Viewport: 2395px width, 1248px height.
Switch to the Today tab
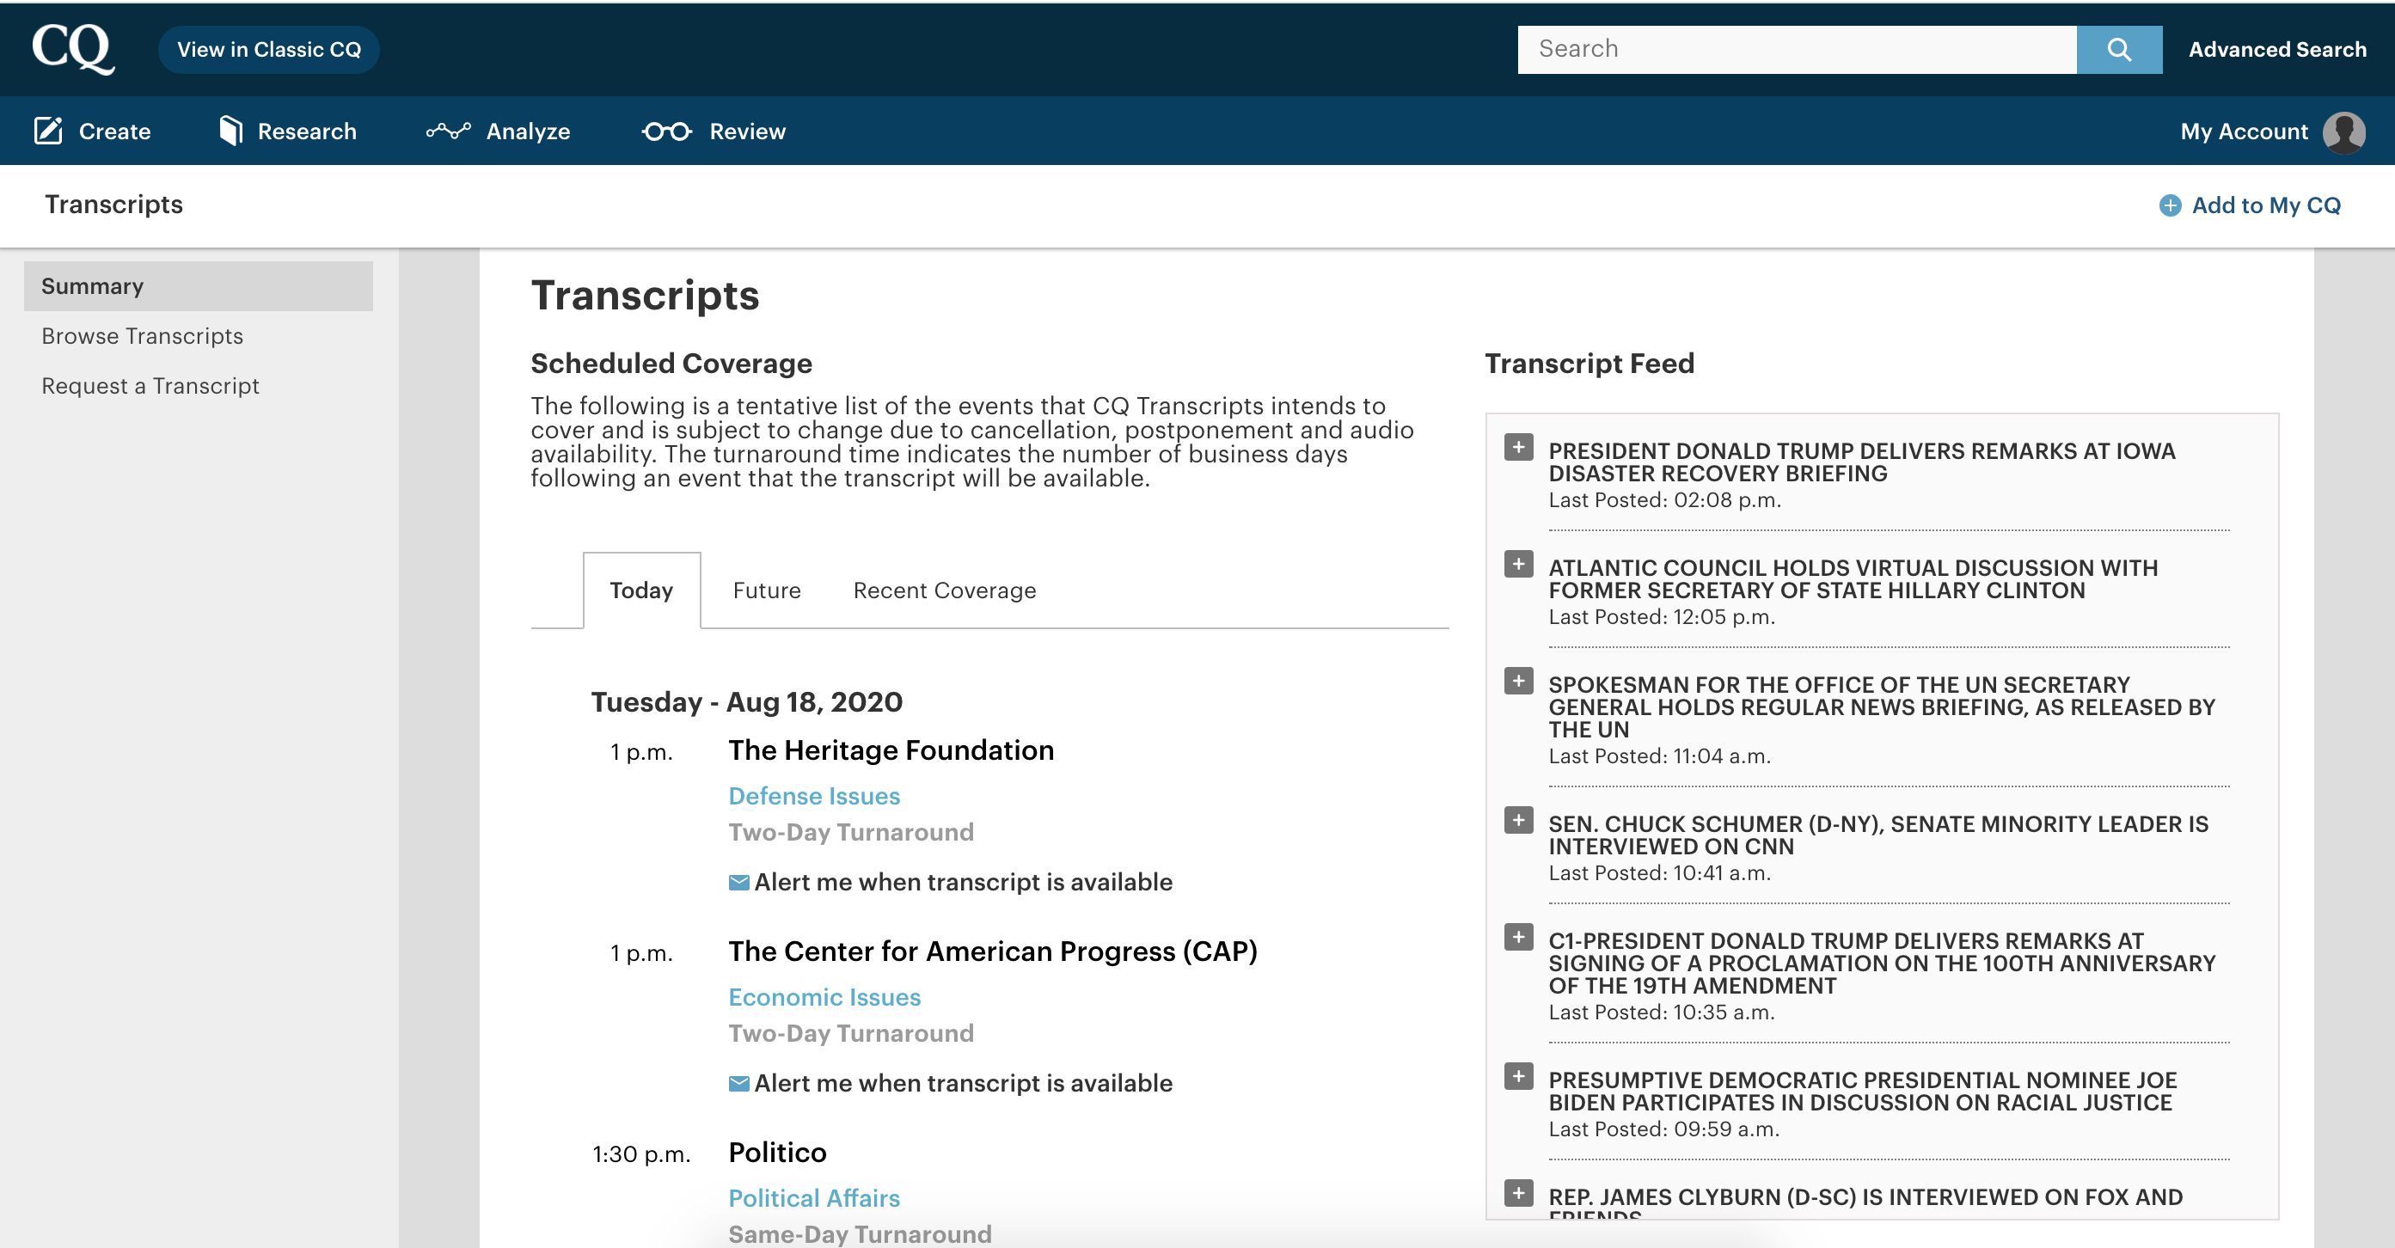coord(641,590)
